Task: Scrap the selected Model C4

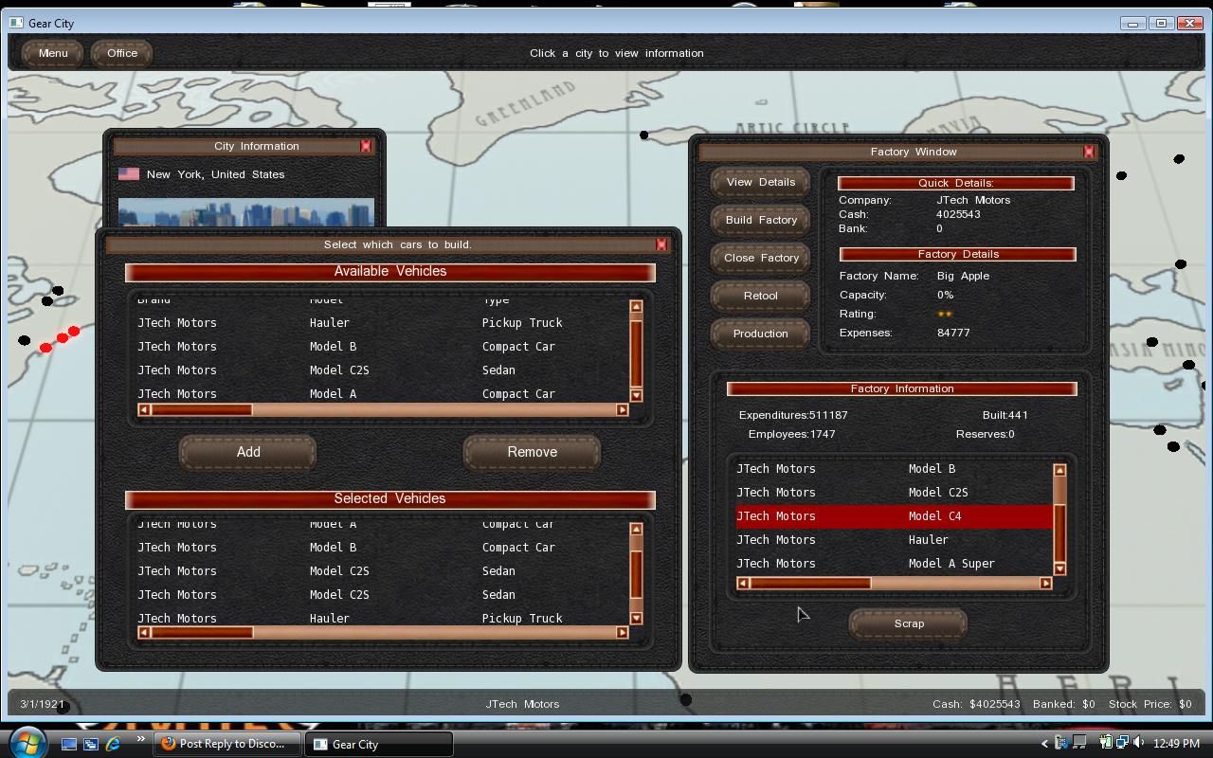Action: click(908, 623)
